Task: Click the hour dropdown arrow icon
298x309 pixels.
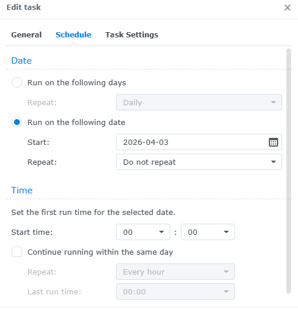Action: click(162, 232)
